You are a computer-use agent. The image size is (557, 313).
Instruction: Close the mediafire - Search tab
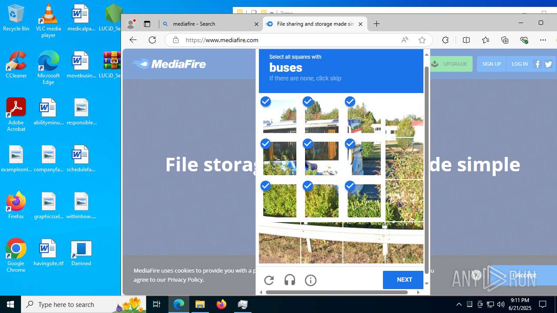click(256, 24)
